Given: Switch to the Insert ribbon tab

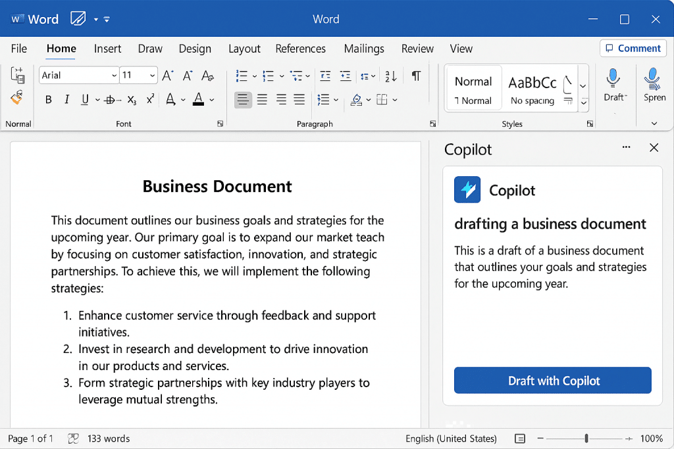Looking at the screenshot, I should click(x=107, y=49).
